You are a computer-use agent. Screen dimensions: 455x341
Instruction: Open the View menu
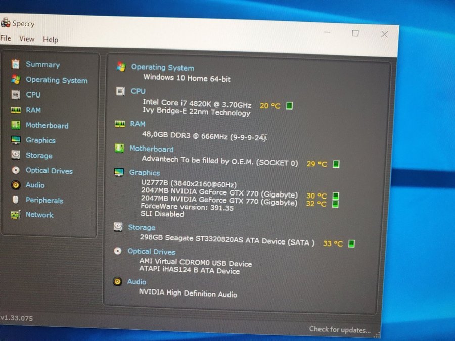coord(27,39)
